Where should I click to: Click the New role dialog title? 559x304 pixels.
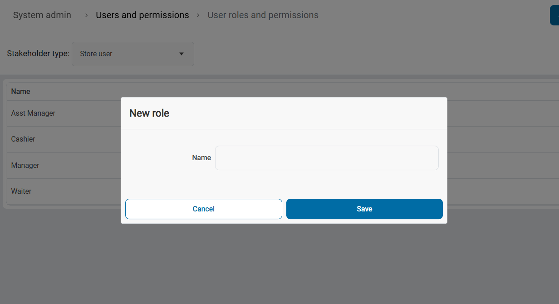(149, 113)
